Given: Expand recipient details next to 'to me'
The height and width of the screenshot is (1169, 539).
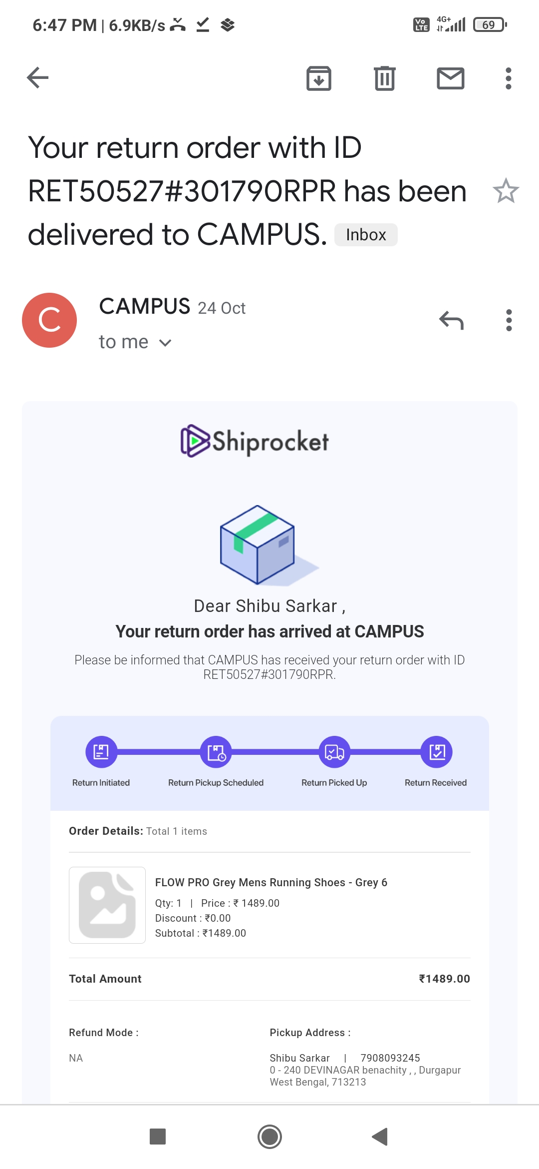Looking at the screenshot, I should (x=165, y=343).
